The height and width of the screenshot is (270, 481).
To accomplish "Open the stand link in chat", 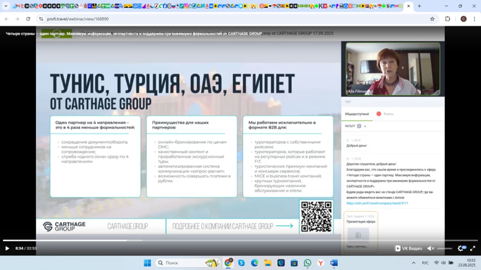I will 377,203.
